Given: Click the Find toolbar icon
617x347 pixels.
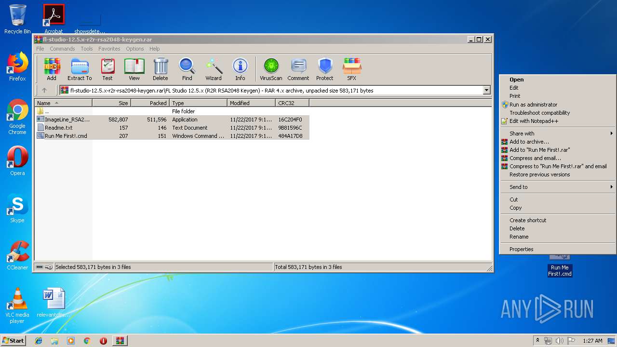Looking at the screenshot, I should [187, 69].
